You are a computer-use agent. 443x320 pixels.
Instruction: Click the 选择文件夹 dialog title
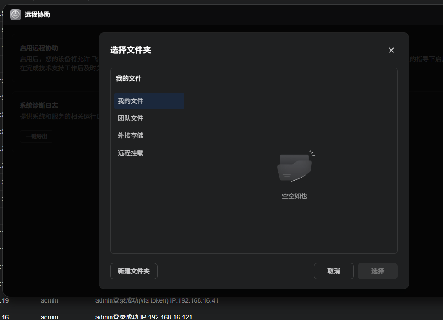click(131, 50)
